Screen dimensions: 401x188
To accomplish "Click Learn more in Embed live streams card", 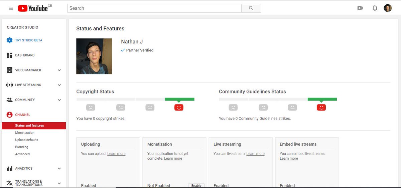I will [x=289, y=158].
